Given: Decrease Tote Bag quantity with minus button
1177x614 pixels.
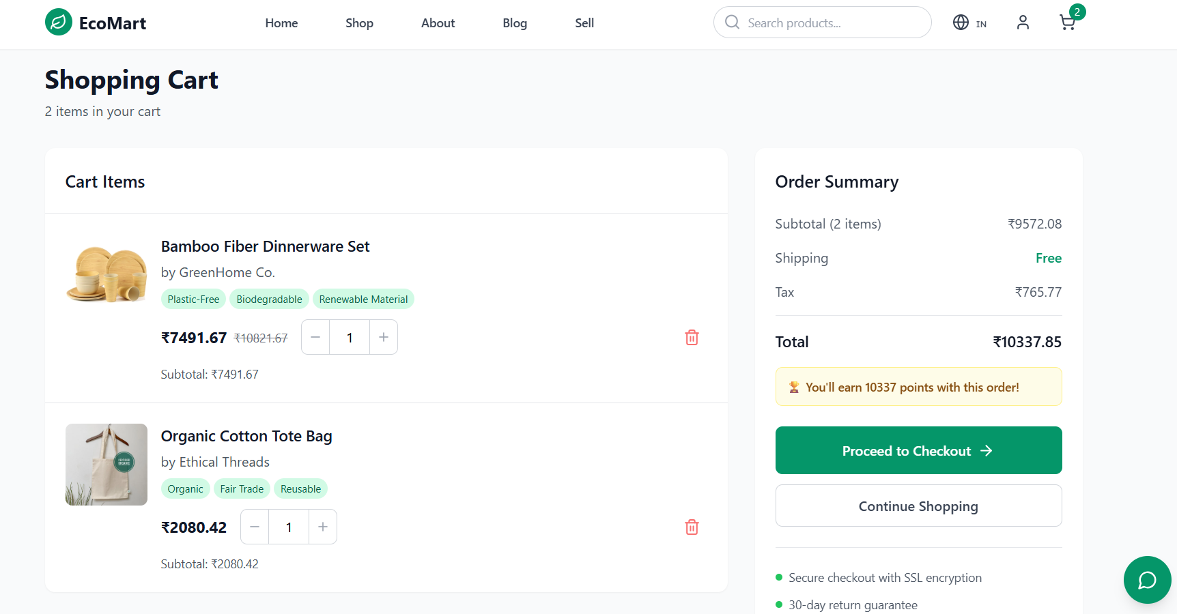Looking at the screenshot, I should (x=254, y=527).
